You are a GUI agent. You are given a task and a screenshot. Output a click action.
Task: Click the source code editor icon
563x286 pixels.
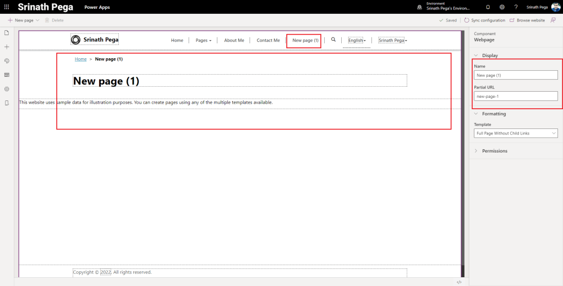[459, 282]
